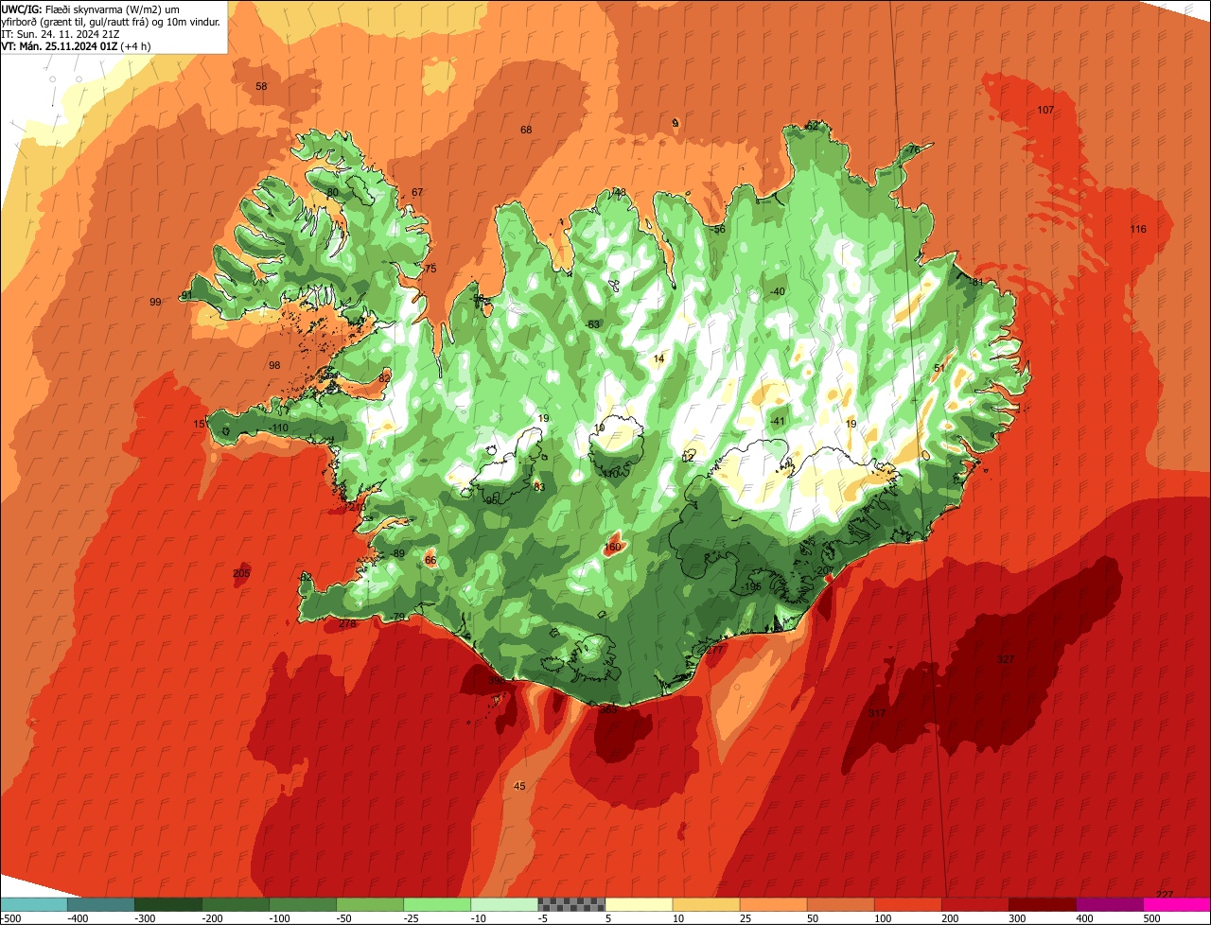Select the value 51 in east Iceland

939,368
